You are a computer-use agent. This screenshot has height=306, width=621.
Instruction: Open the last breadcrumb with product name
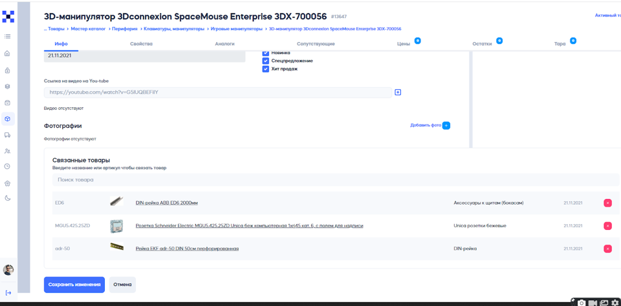pos(335,29)
